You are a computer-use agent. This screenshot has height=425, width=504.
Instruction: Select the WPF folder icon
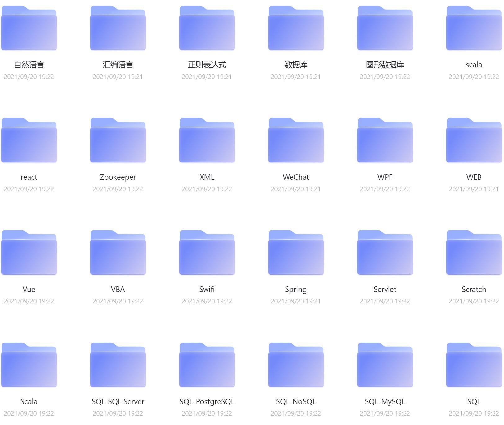coord(385,140)
